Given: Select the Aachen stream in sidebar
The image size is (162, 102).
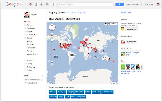Looking at the screenshot, I should (30, 25).
